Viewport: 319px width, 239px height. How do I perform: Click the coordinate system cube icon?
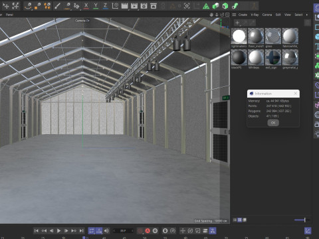point(115,6)
